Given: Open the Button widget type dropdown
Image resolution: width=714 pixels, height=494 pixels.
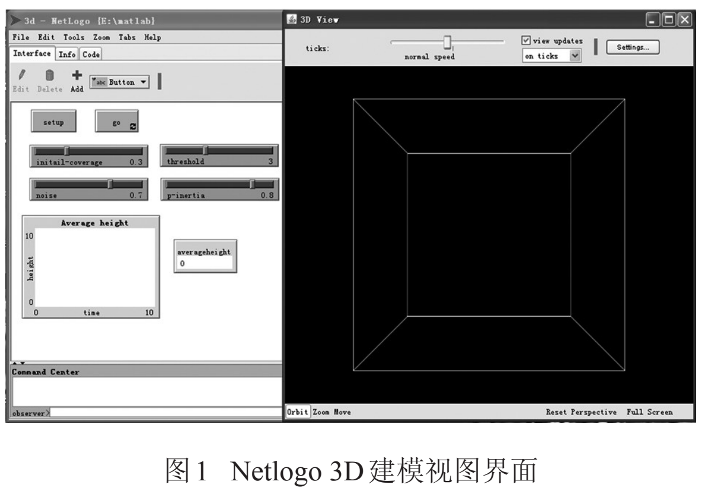Looking at the screenshot, I should (119, 82).
